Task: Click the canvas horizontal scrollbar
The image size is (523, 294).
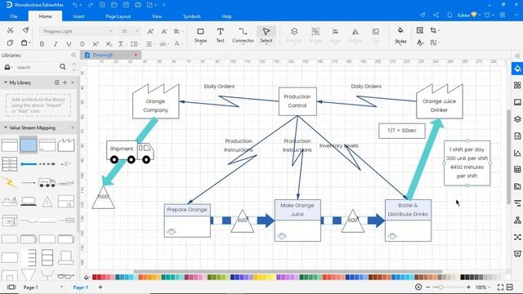Action: (288, 271)
